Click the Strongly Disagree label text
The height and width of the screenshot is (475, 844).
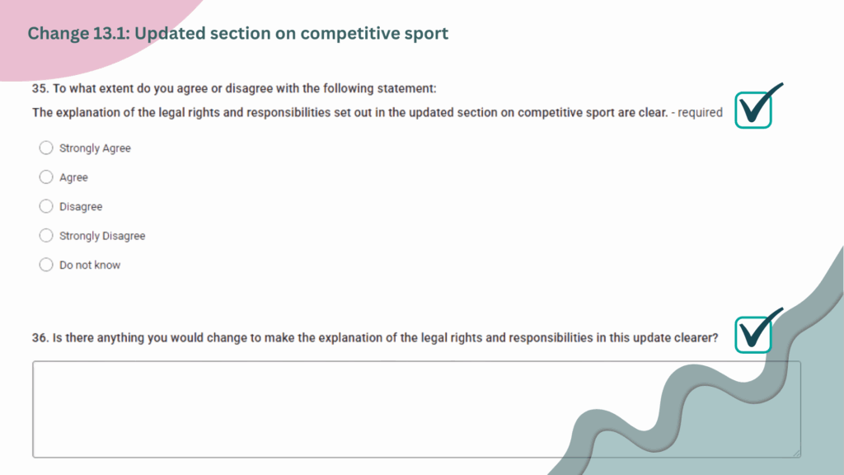click(102, 236)
